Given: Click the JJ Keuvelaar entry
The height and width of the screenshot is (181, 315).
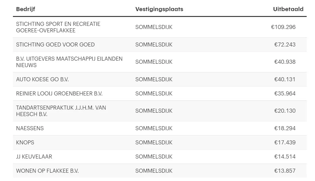Looking at the screenshot, I should click(34, 156).
